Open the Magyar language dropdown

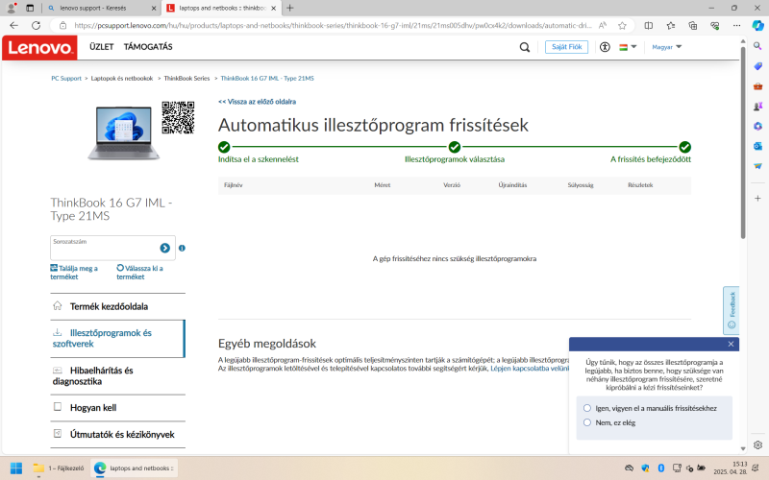666,47
